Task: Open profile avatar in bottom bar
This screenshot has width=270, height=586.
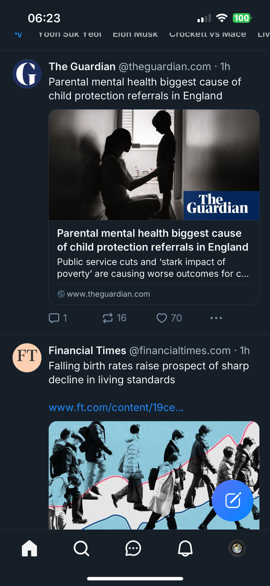Action: click(237, 548)
